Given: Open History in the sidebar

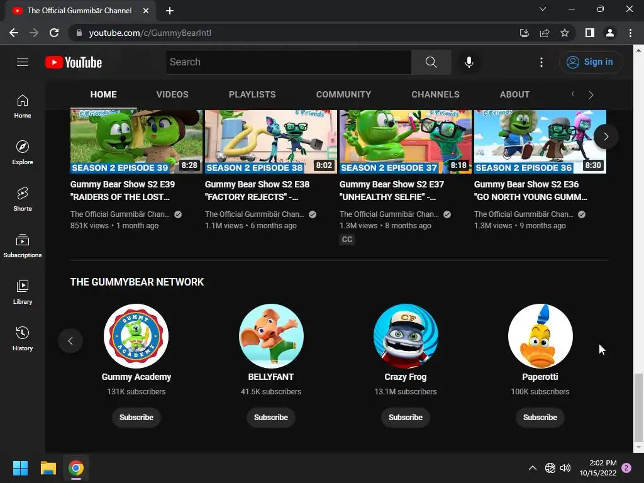Looking at the screenshot, I should tap(23, 338).
